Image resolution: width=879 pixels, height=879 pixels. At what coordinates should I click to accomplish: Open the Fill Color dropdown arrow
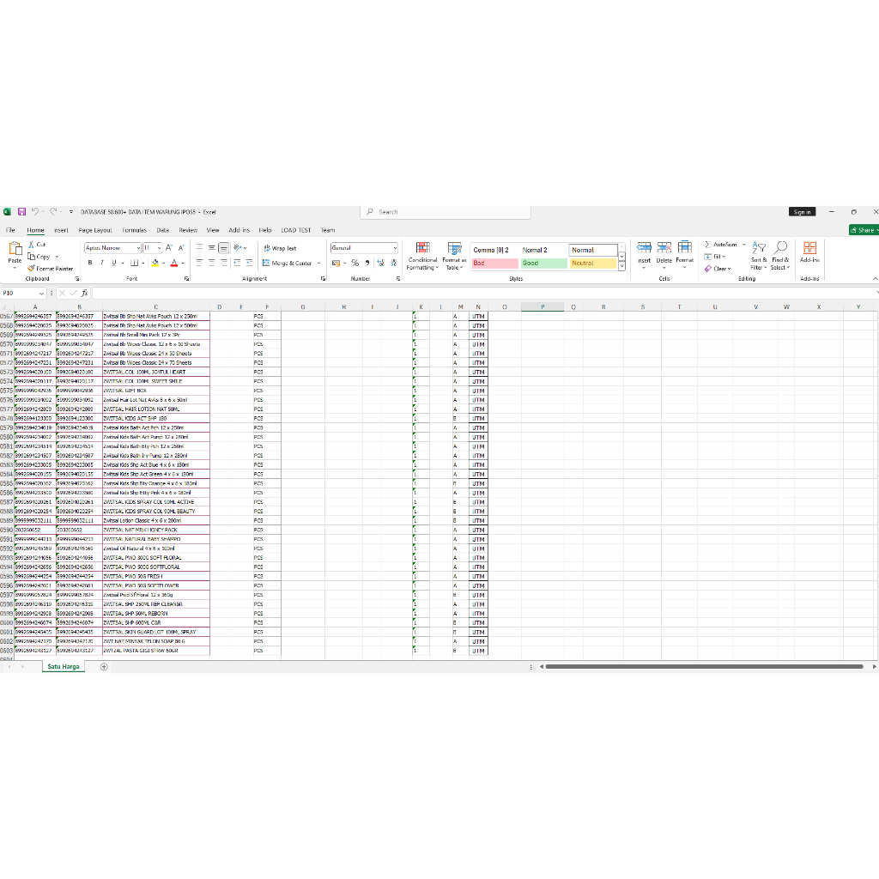point(163,264)
